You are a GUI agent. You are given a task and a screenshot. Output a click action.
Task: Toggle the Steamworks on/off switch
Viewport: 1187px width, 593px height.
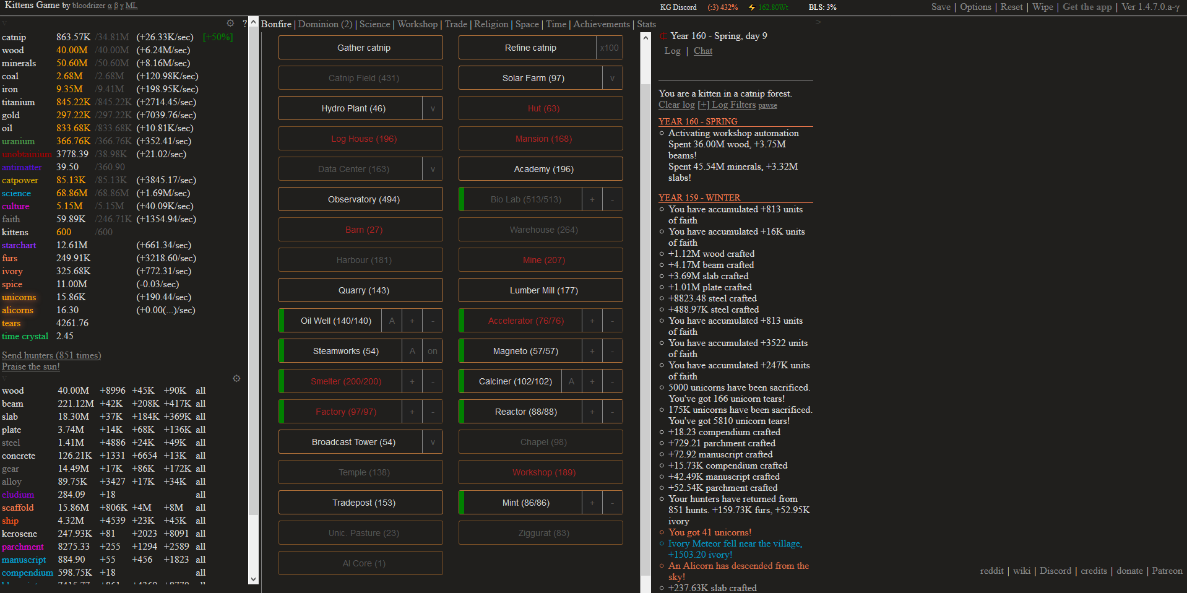(433, 351)
